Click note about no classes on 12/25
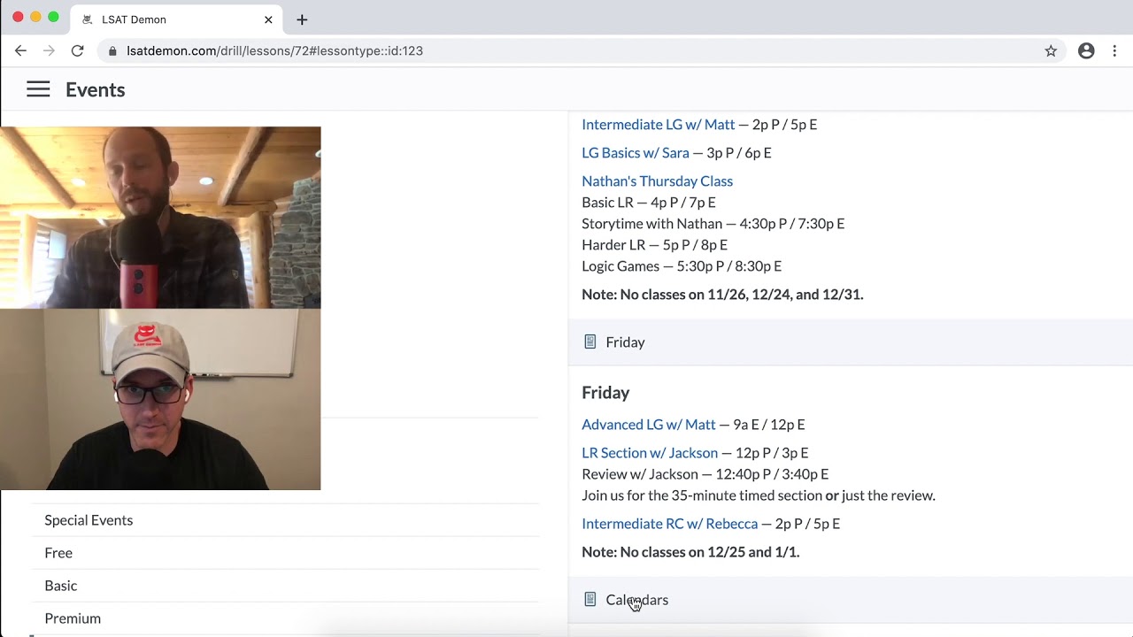This screenshot has width=1133, height=637. (690, 552)
